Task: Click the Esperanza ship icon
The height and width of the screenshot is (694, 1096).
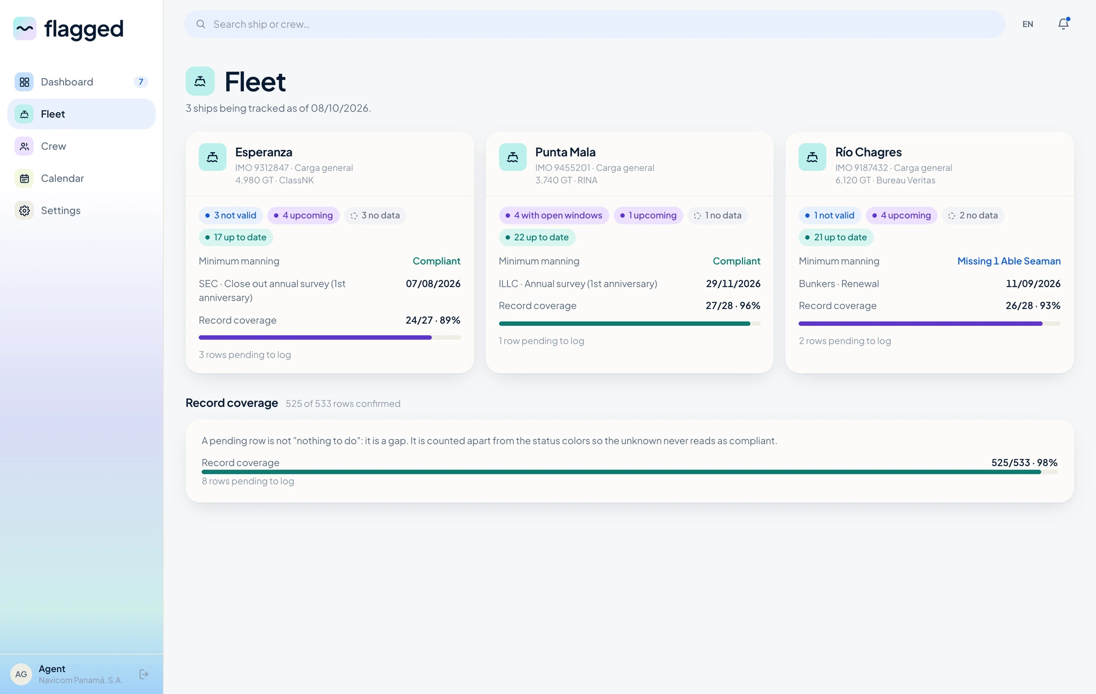Action: point(213,157)
